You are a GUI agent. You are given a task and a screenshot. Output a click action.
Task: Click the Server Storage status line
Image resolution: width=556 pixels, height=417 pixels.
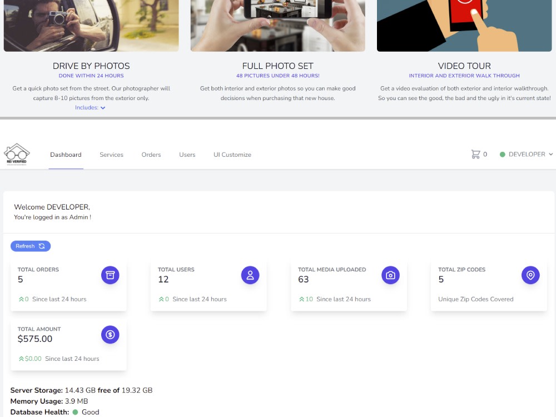[81, 390]
